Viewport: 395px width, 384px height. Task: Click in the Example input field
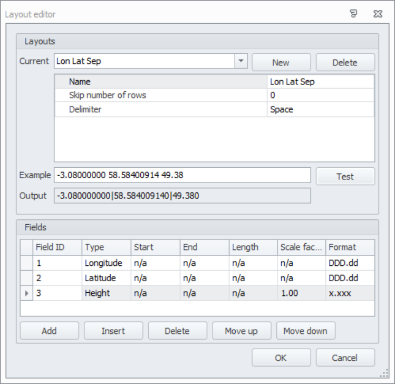(182, 176)
